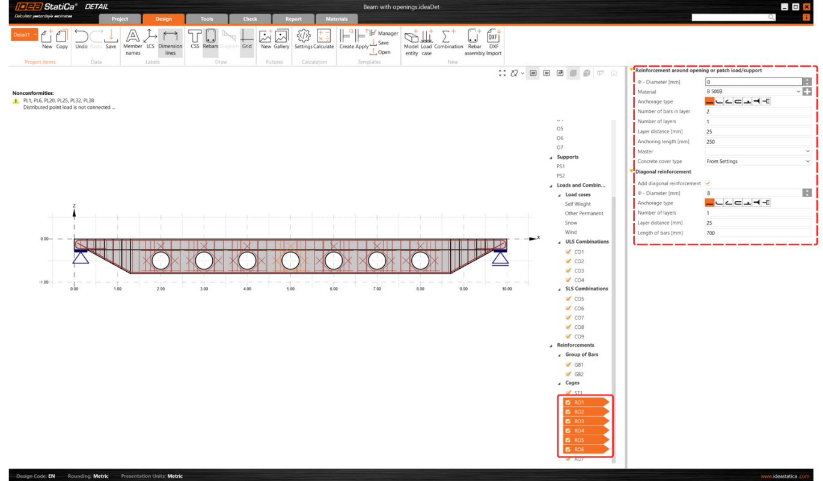Click the CSS tool in Draw group
The height and width of the screenshot is (481, 823).
pos(194,41)
